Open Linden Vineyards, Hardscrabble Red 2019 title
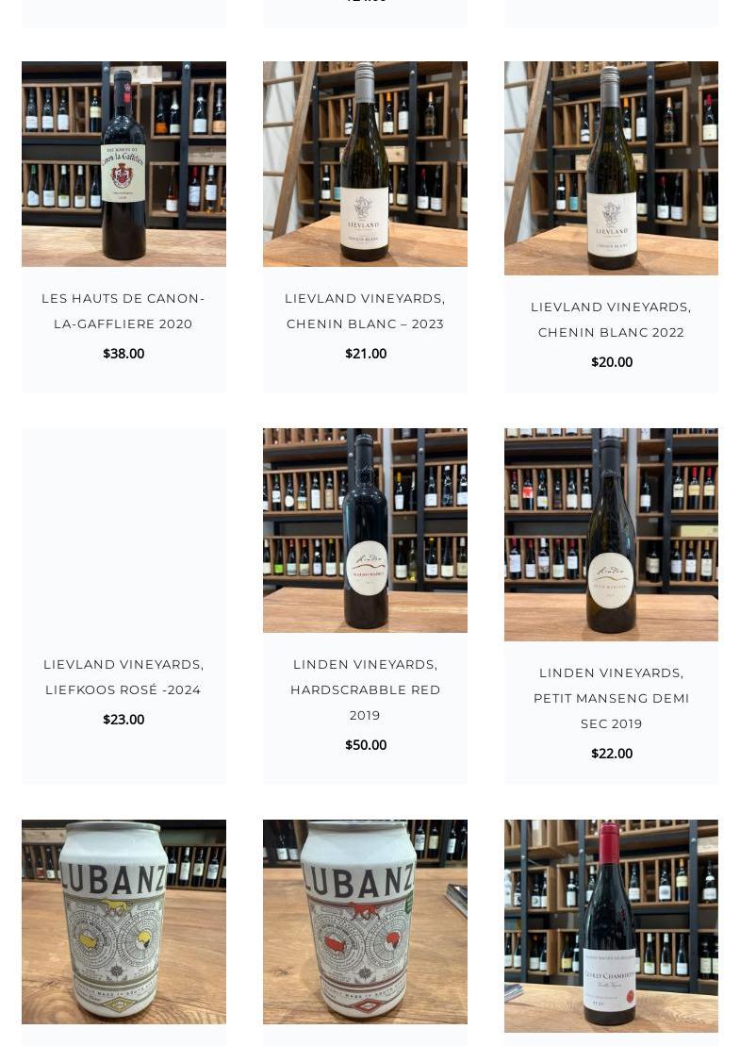Screen dimensions: 740x1046 click(365, 689)
